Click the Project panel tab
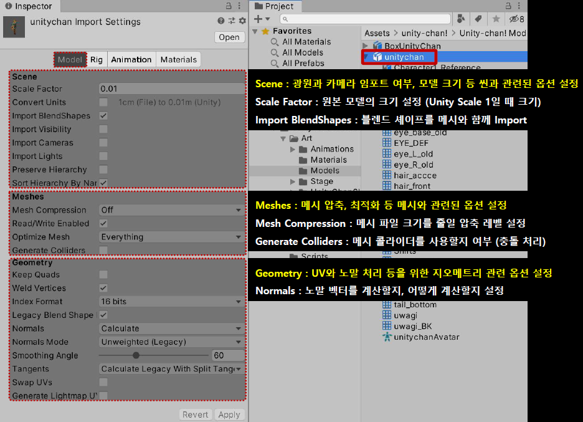Viewport: 583px width, 422px height. point(275,6)
